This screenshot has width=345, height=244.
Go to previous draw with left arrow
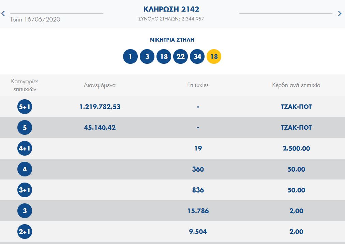point(3,13)
